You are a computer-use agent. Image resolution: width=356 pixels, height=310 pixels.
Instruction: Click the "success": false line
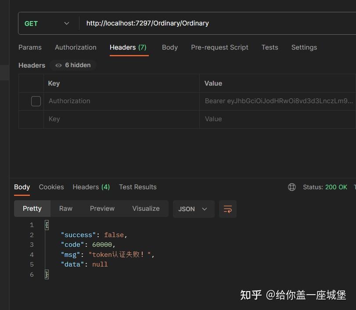(x=94, y=235)
